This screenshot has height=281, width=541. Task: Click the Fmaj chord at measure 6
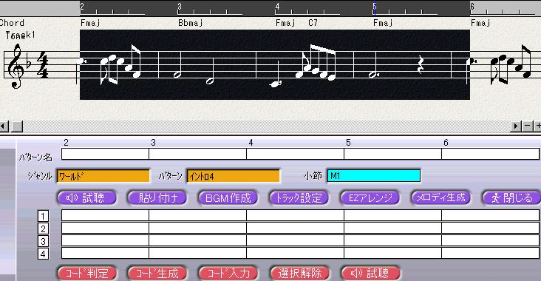pyautogui.click(x=480, y=23)
